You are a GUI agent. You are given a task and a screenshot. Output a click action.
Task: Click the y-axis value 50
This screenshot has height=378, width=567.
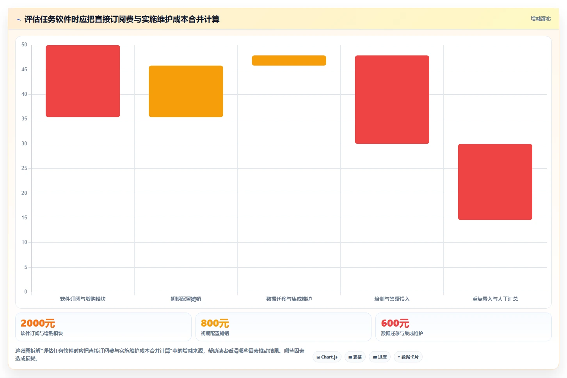tap(24, 45)
